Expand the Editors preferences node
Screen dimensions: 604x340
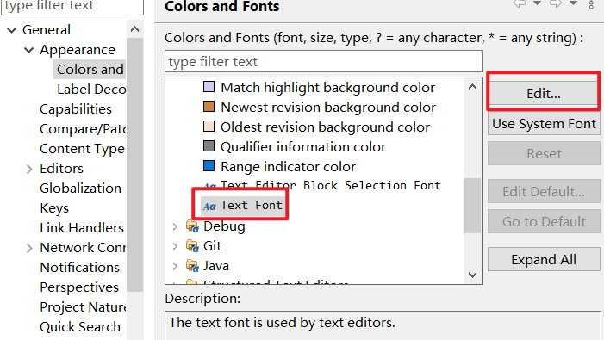tap(29, 169)
